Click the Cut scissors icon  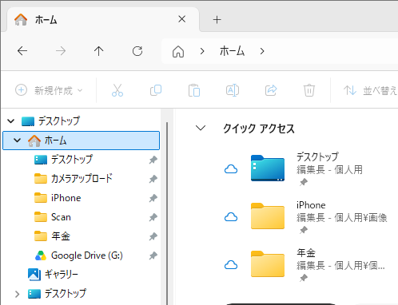[117, 90]
